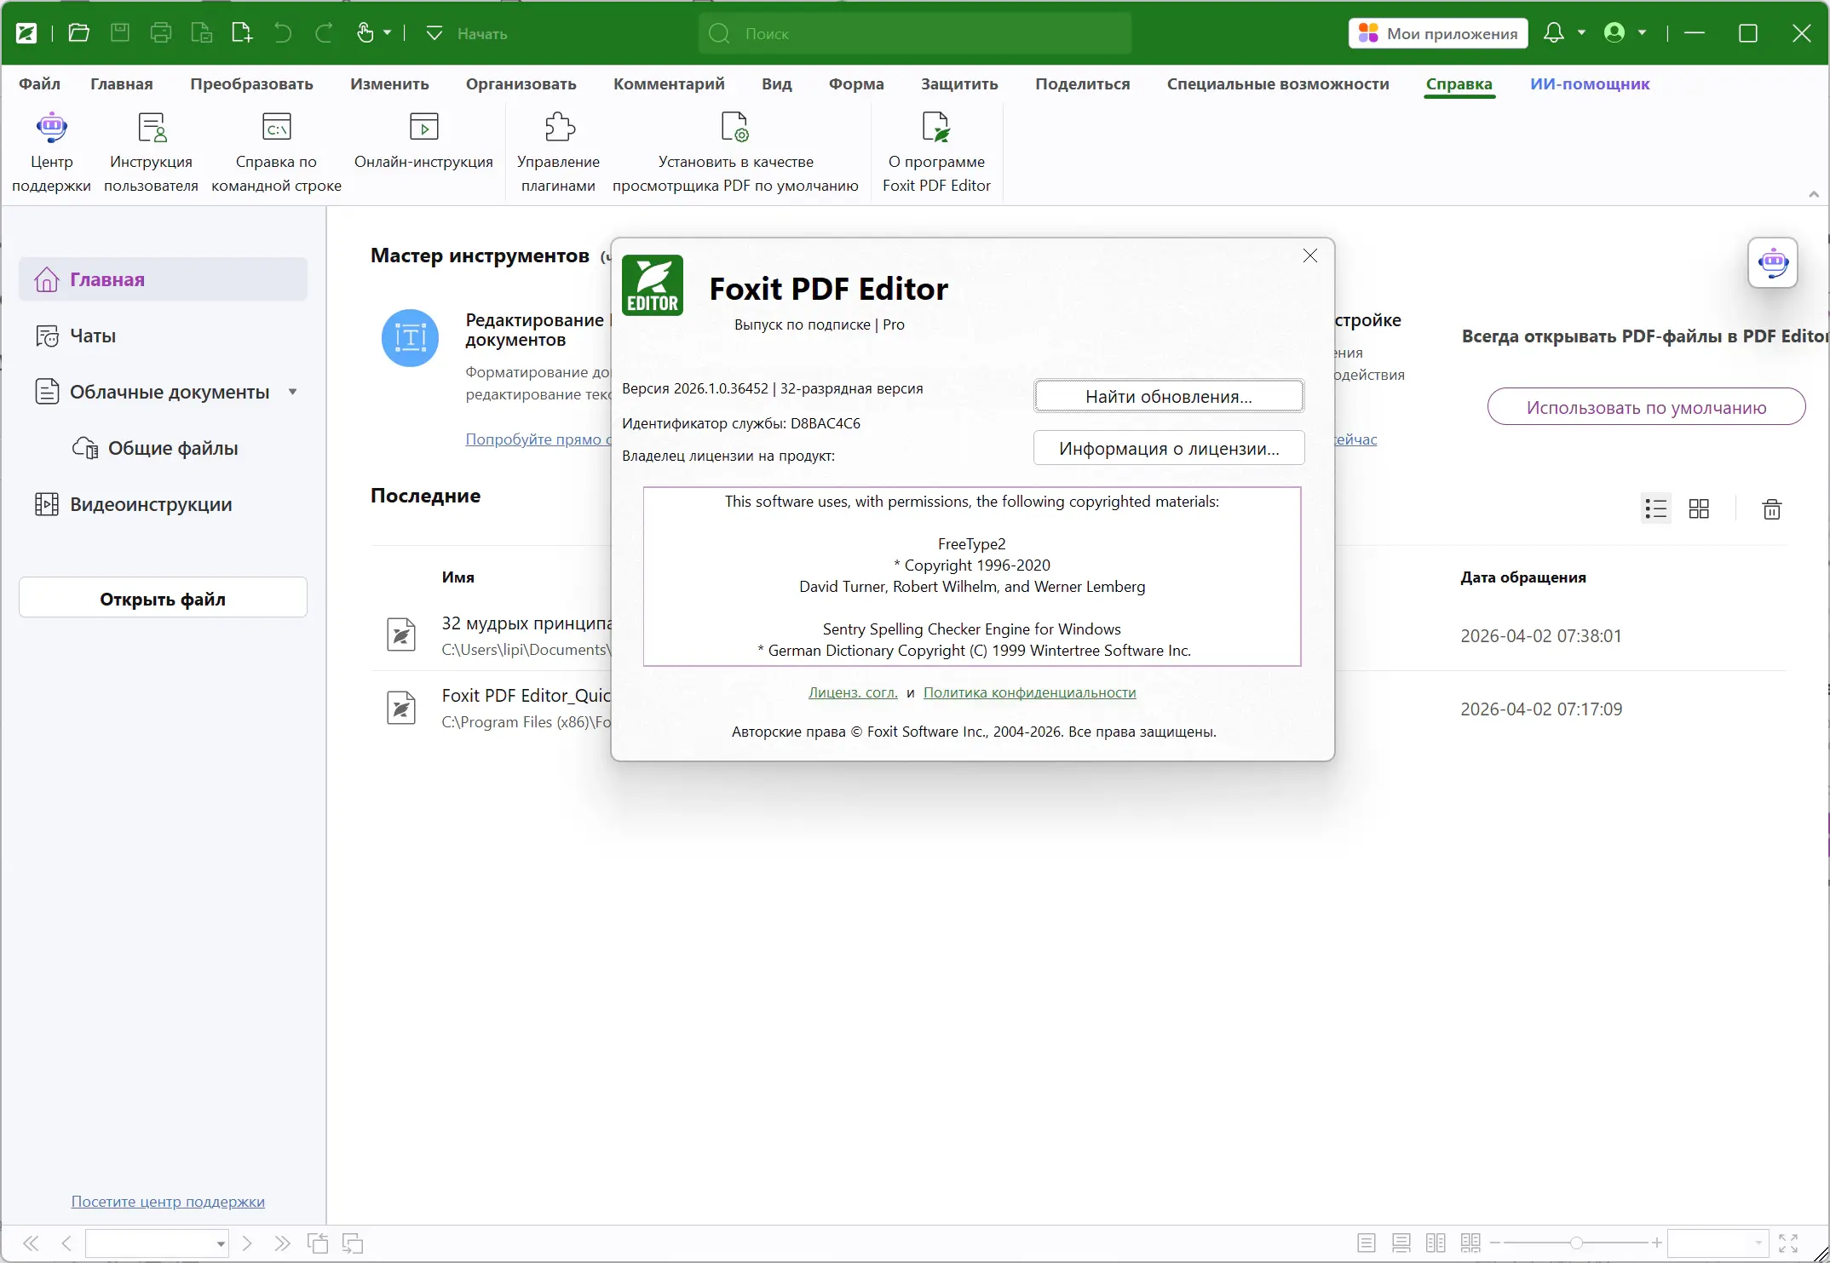Open the Protect ribbon tab
This screenshot has height=1263, width=1830.
point(958,84)
